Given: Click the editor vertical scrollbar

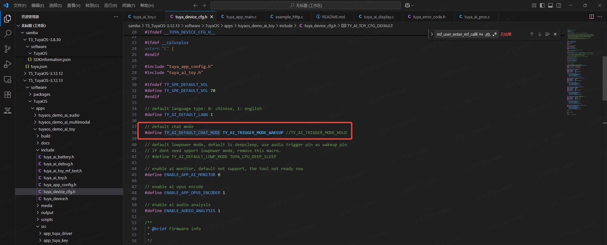Looking at the screenshot, I should tap(604, 78).
